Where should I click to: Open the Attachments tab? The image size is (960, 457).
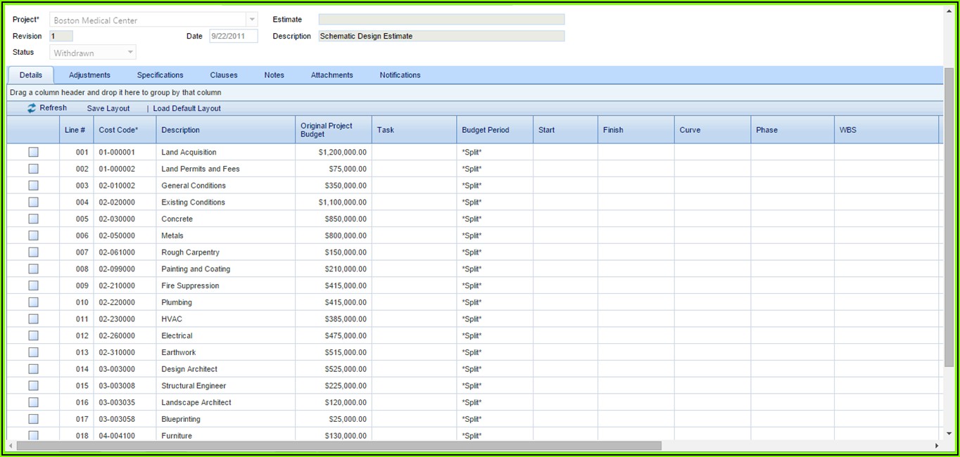331,75
